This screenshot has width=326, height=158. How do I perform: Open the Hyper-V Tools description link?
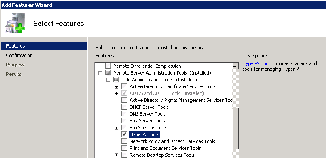pos(257,63)
